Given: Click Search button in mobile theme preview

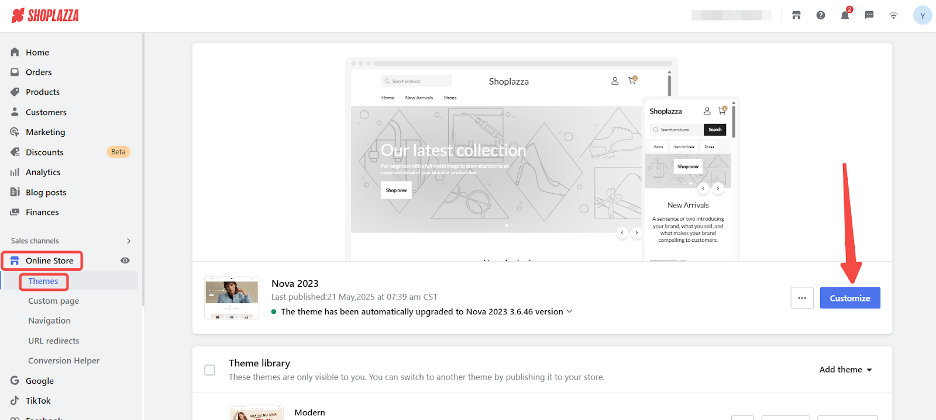Looking at the screenshot, I should click(715, 130).
